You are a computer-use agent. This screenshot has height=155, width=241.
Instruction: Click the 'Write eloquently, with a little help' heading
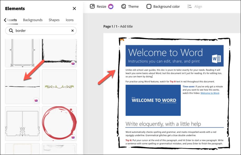163,124
